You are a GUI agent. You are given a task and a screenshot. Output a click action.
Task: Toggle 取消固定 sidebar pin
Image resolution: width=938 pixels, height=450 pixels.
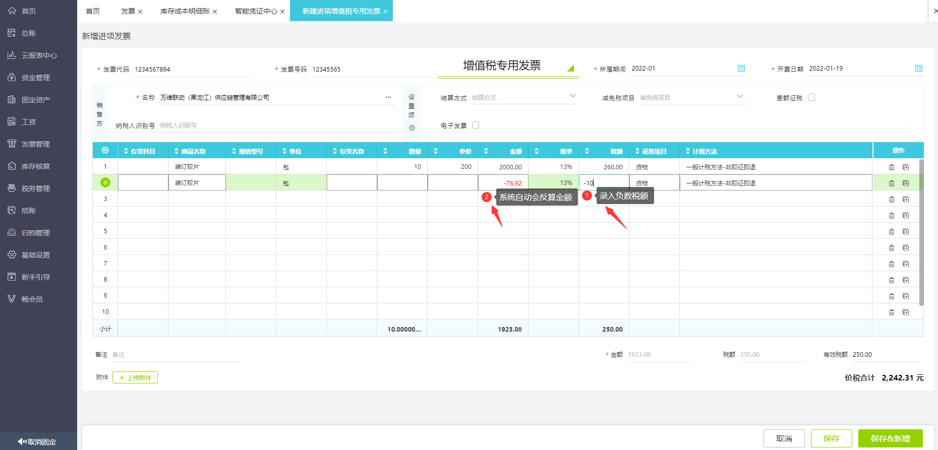(38, 441)
